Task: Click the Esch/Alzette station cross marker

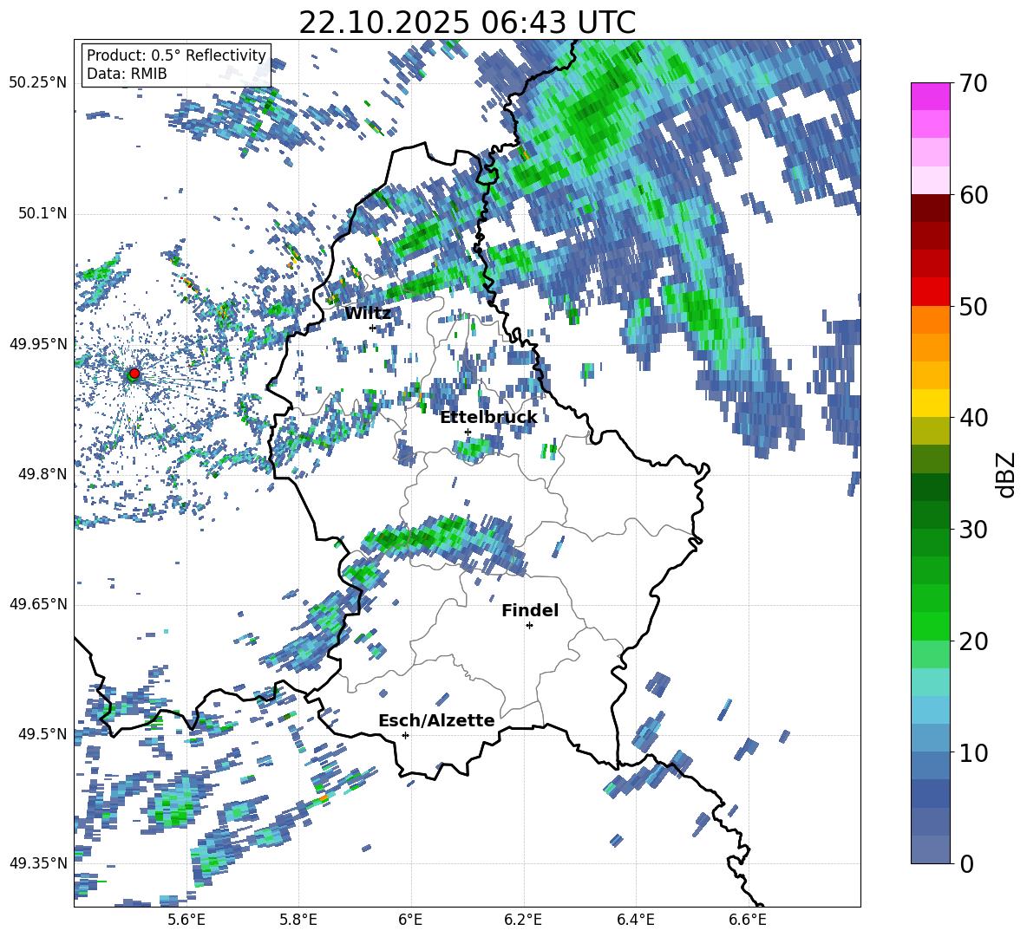Action: pyautogui.click(x=405, y=735)
